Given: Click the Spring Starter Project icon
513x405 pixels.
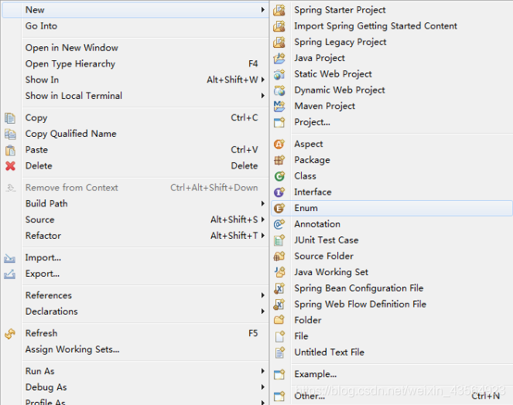Looking at the screenshot, I should 279,10.
